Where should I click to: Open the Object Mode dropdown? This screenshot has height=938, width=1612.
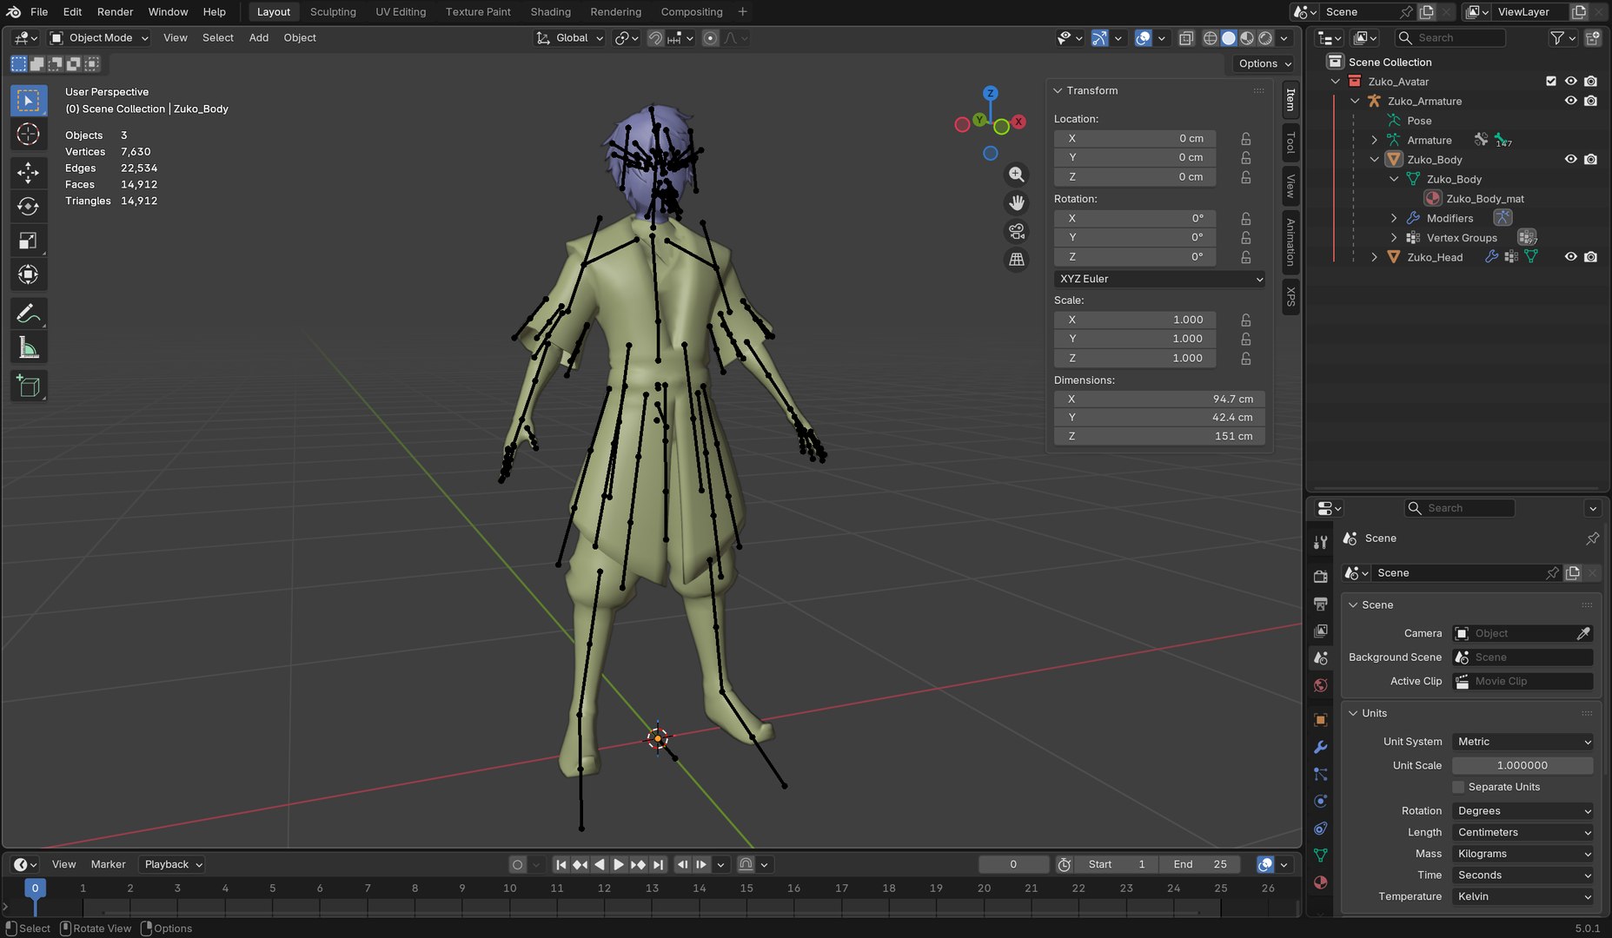[99, 38]
